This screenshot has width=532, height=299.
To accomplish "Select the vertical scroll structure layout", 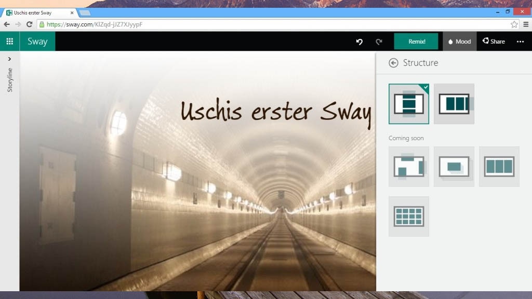I will 409,104.
